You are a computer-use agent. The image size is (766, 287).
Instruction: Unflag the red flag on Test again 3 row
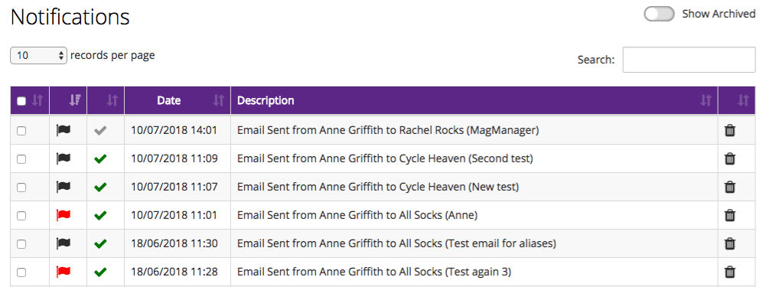pyautogui.click(x=64, y=272)
